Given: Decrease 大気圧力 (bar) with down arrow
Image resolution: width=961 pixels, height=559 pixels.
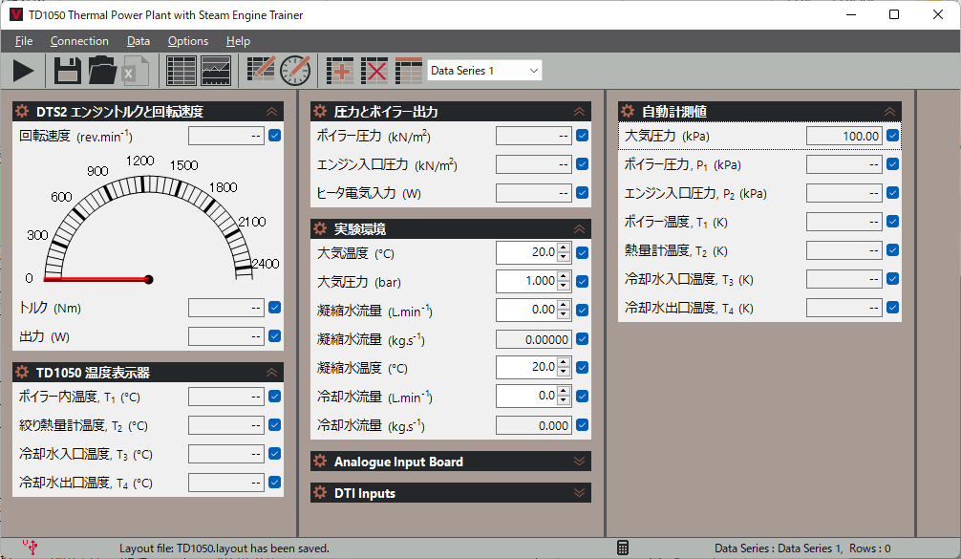Looking at the screenshot, I should pyautogui.click(x=564, y=286).
